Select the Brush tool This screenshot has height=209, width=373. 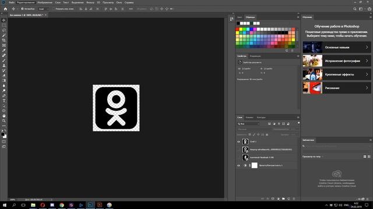coord(4,60)
